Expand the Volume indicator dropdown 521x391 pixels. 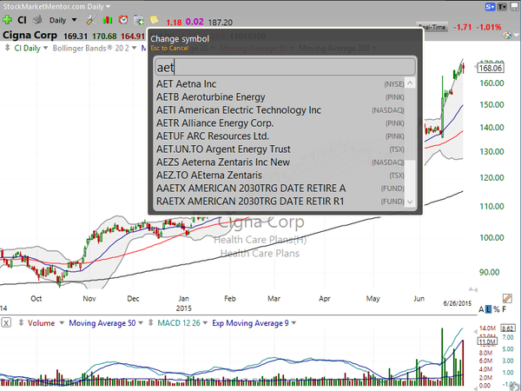point(62,323)
